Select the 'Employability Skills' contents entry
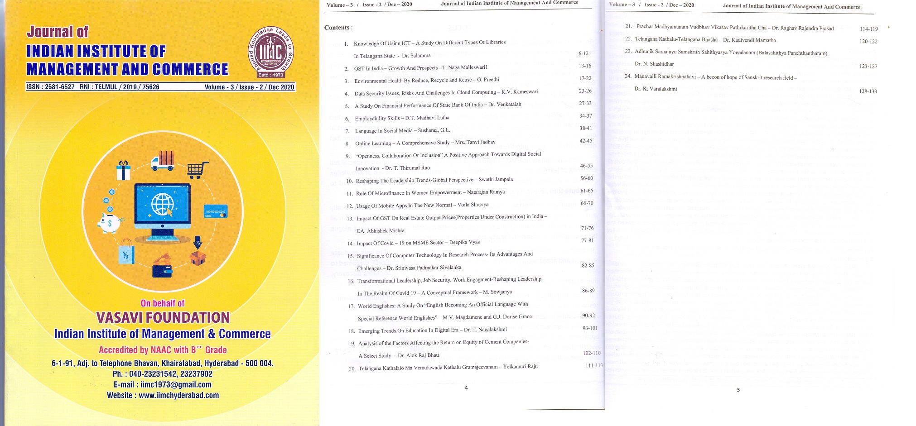This screenshot has height=426, width=916. pyautogui.click(x=402, y=118)
